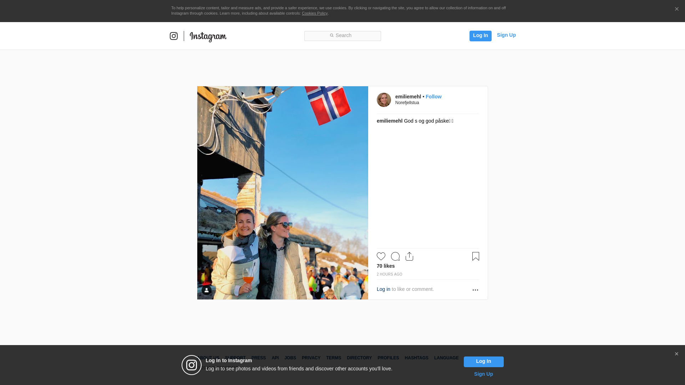Open the API footer link
The height and width of the screenshot is (385, 685).
tap(275, 358)
